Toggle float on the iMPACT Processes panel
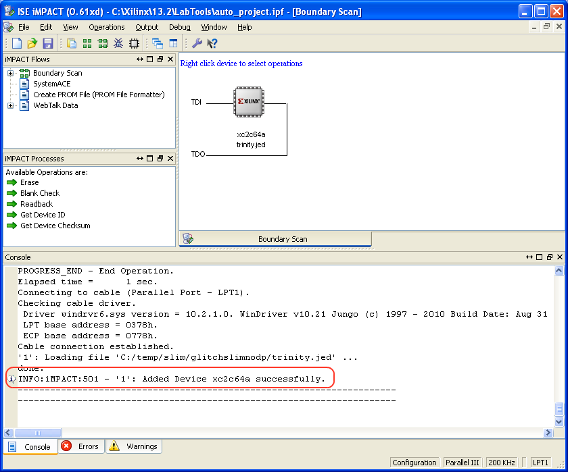The image size is (568, 472). coord(160,159)
